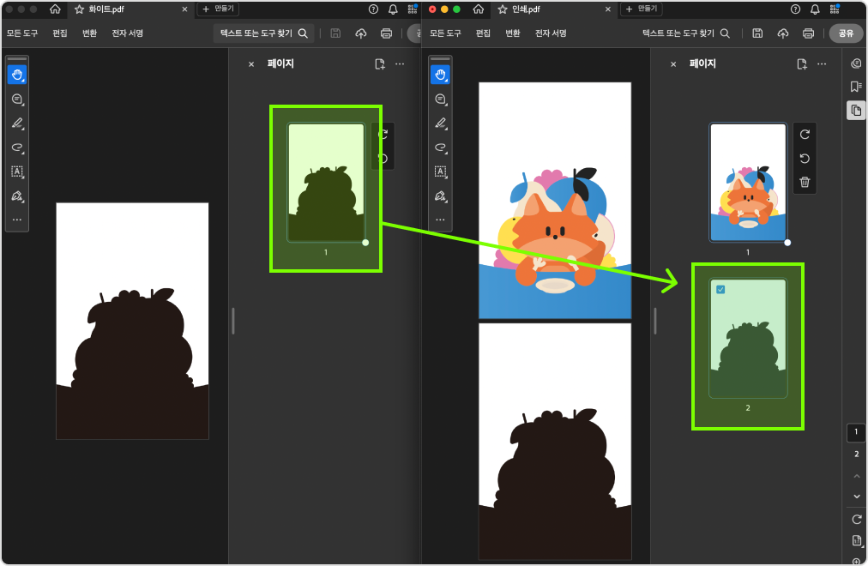Select the hand tool in 인쇄.pdf window
868x566 pixels.
pos(440,75)
